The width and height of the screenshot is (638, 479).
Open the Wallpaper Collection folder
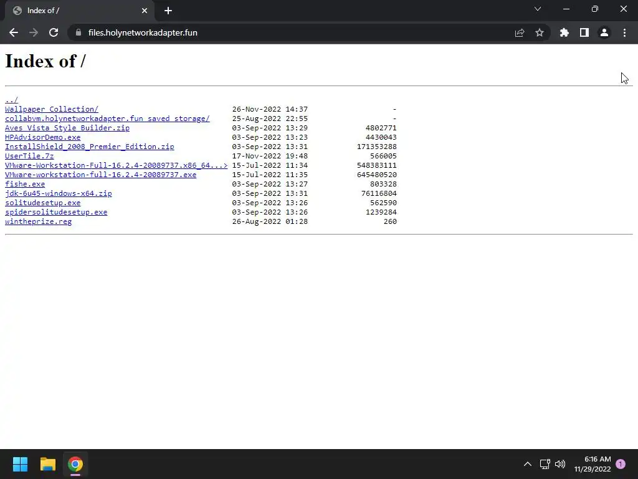coord(52,109)
